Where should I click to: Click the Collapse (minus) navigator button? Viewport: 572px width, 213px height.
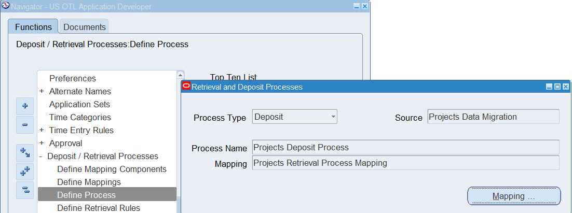(24, 125)
